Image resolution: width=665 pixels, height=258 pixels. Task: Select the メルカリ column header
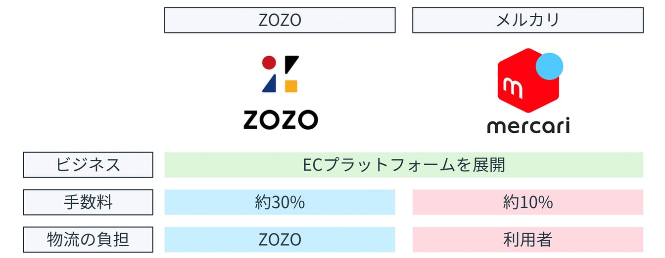527,20
